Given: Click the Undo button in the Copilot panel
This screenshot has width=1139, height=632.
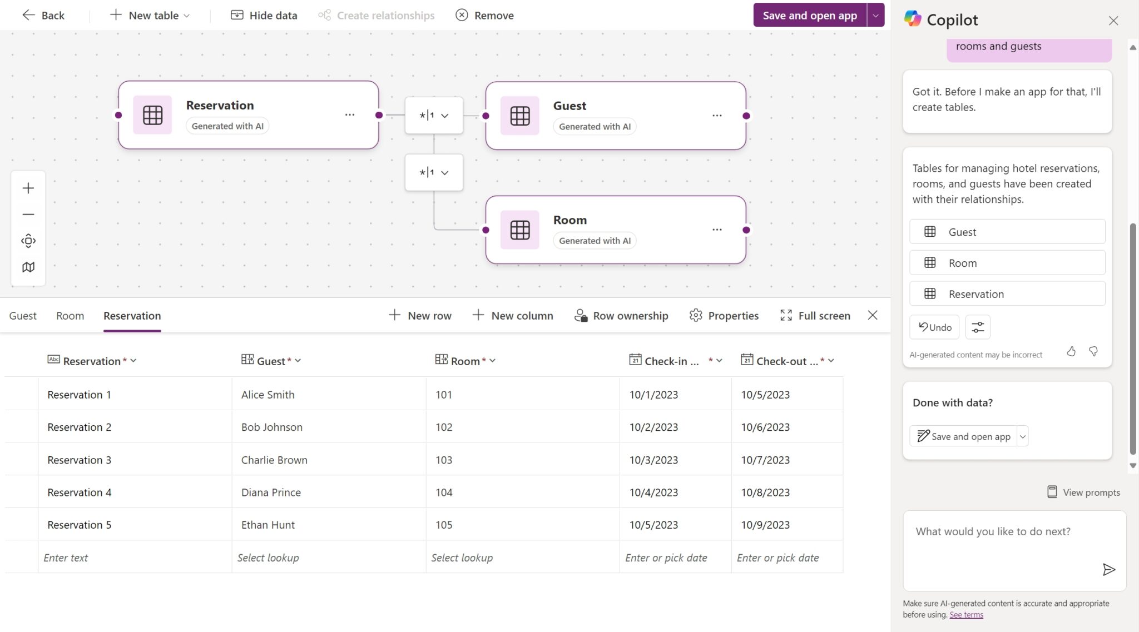Looking at the screenshot, I should (x=934, y=327).
